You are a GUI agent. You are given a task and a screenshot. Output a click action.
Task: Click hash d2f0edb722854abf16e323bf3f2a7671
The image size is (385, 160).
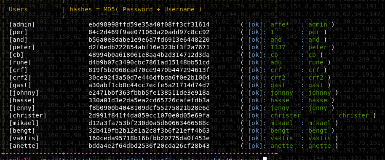point(149,47)
